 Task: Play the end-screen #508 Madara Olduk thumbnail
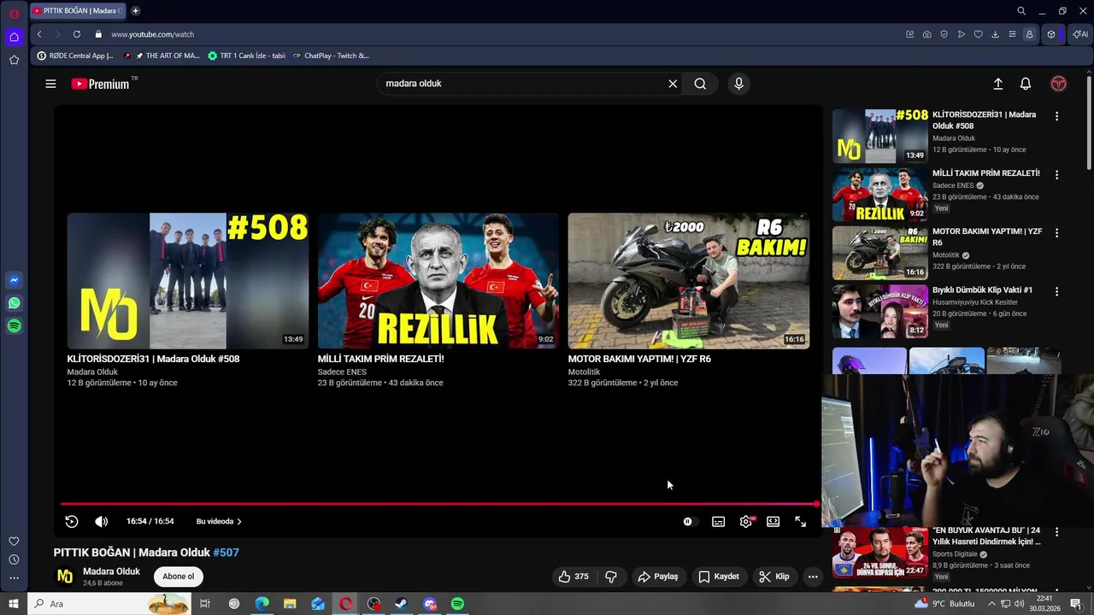coord(188,280)
